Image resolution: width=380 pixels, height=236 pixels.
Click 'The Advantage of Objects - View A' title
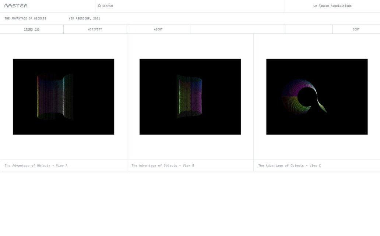click(36, 166)
